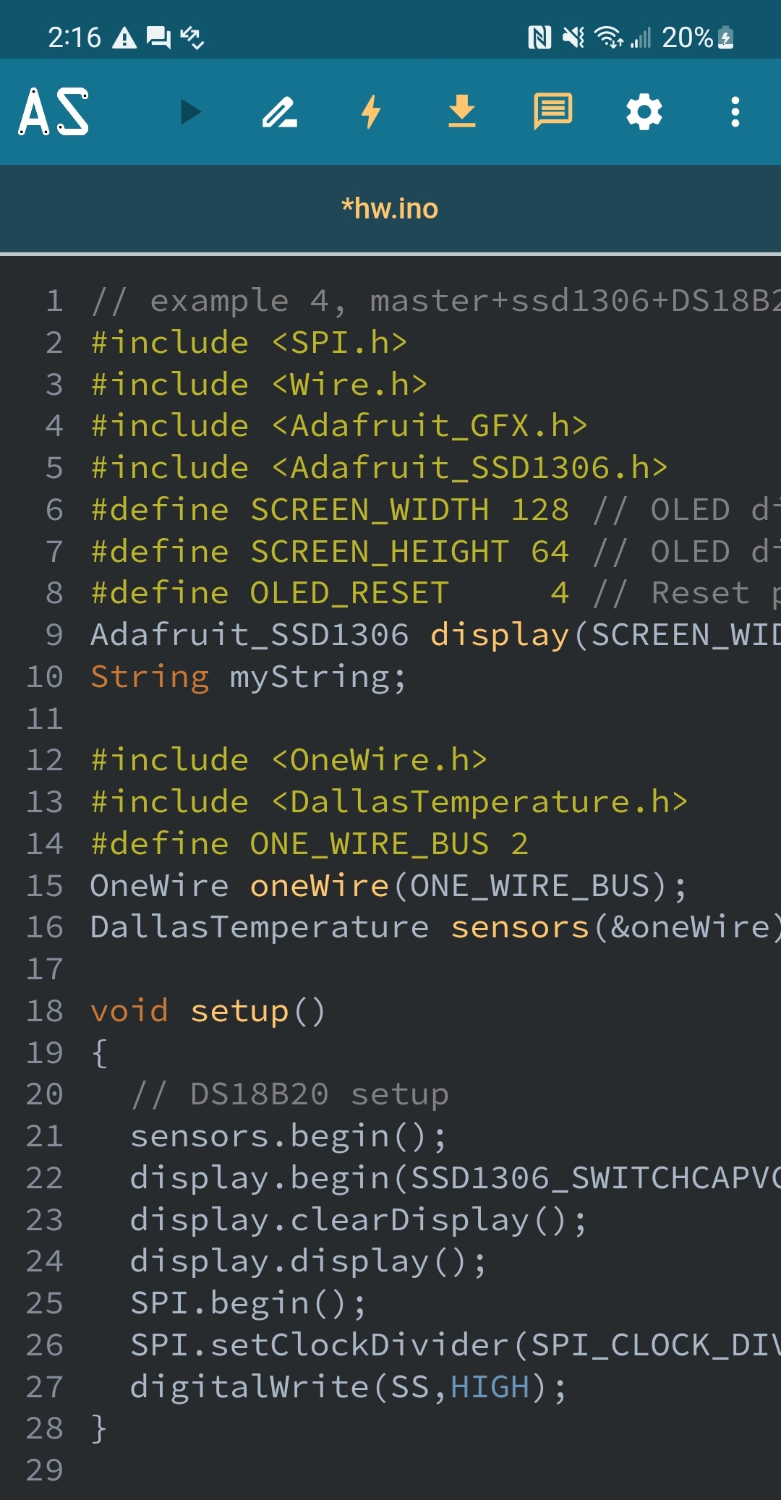Click the 'void setup()' line
The width and height of the screenshot is (781, 1500).
(208, 1011)
